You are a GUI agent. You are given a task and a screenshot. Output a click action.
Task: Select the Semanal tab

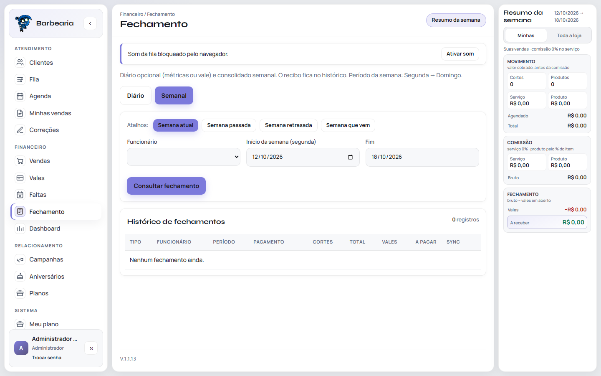(x=174, y=96)
